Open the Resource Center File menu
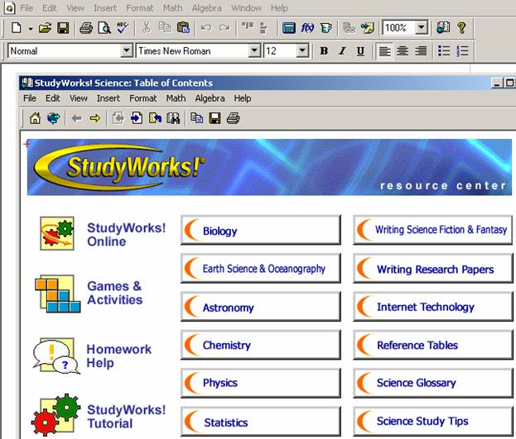516x439 pixels. 30,98
